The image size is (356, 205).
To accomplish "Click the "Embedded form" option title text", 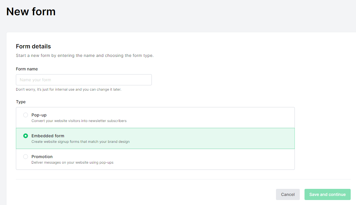I will coord(48,136).
